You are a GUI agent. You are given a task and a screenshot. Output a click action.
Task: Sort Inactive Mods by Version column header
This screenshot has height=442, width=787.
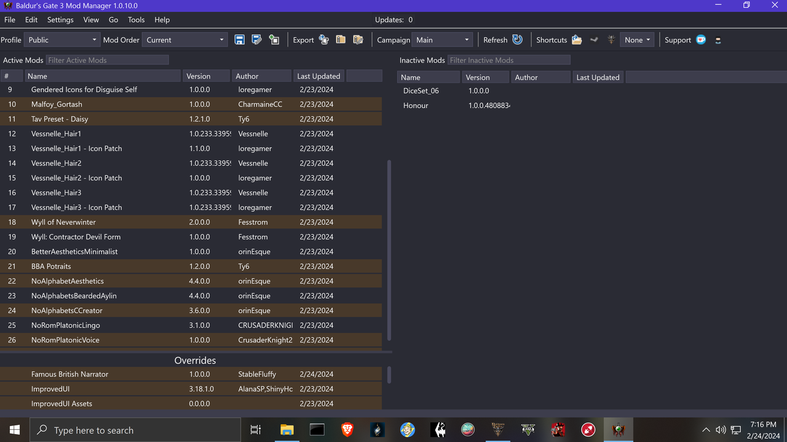click(x=486, y=77)
